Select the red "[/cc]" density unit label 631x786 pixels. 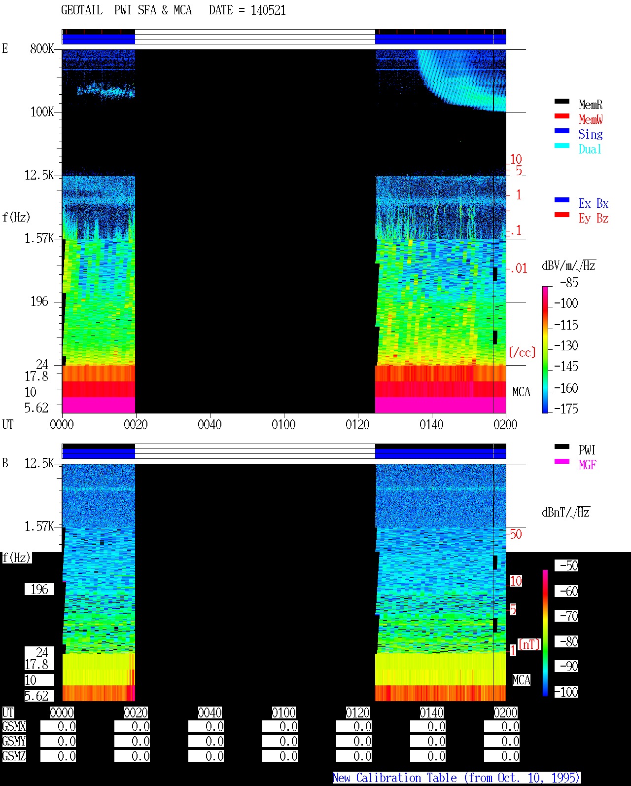pyautogui.click(x=522, y=352)
